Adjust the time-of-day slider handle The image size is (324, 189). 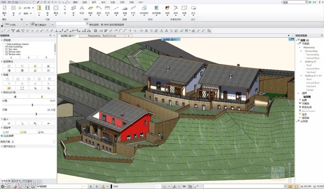[x=32, y=105]
